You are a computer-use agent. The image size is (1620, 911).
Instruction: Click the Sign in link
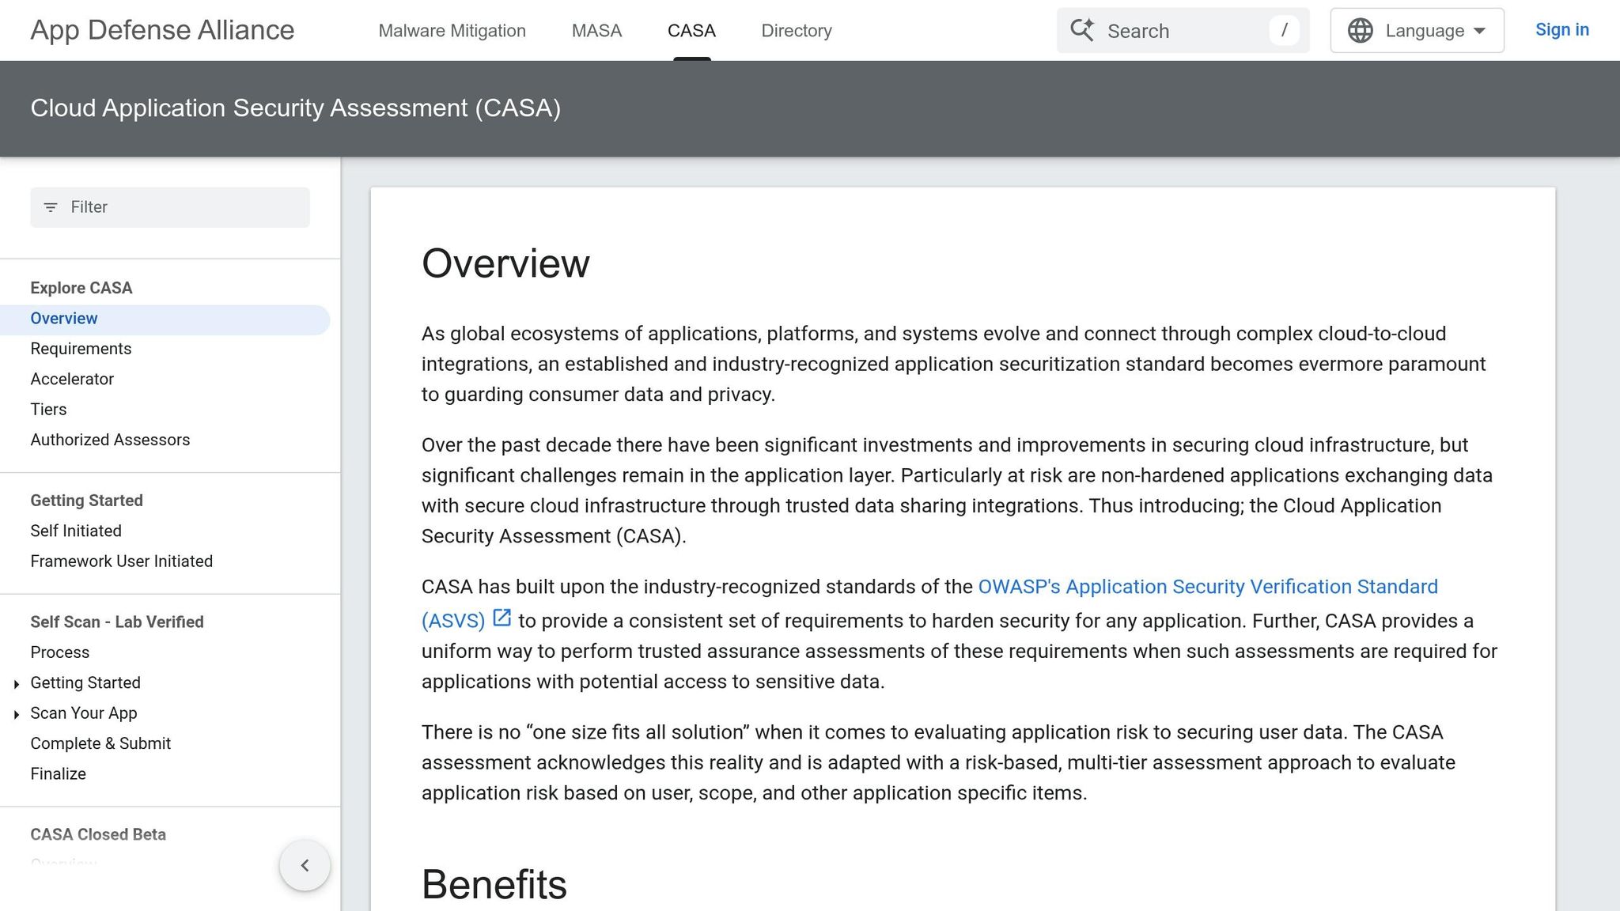[x=1561, y=30]
